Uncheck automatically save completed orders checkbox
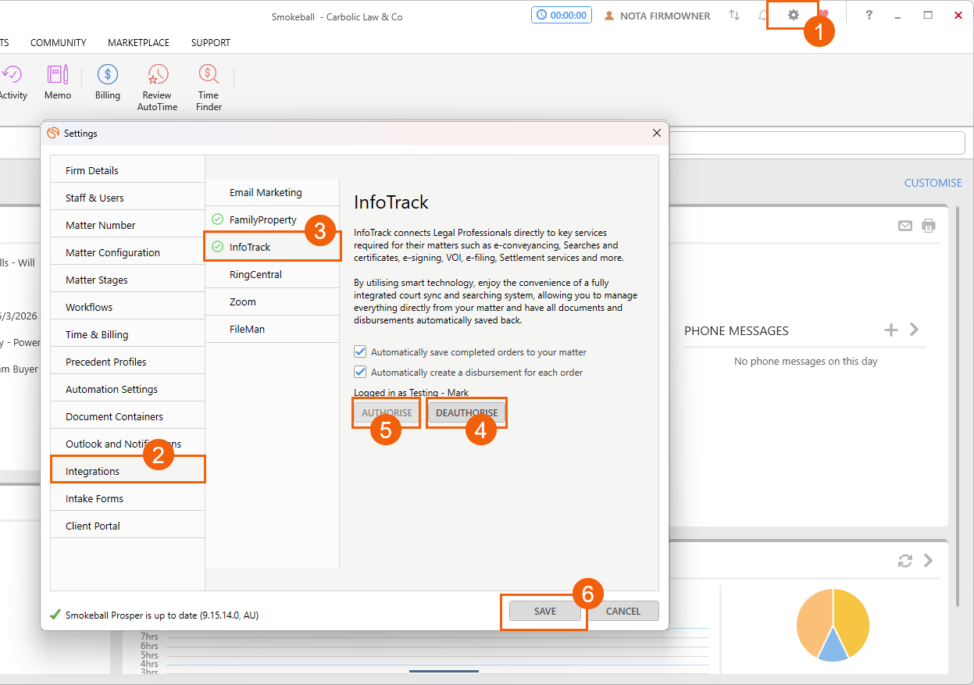 pyautogui.click(x=360, y=351)
